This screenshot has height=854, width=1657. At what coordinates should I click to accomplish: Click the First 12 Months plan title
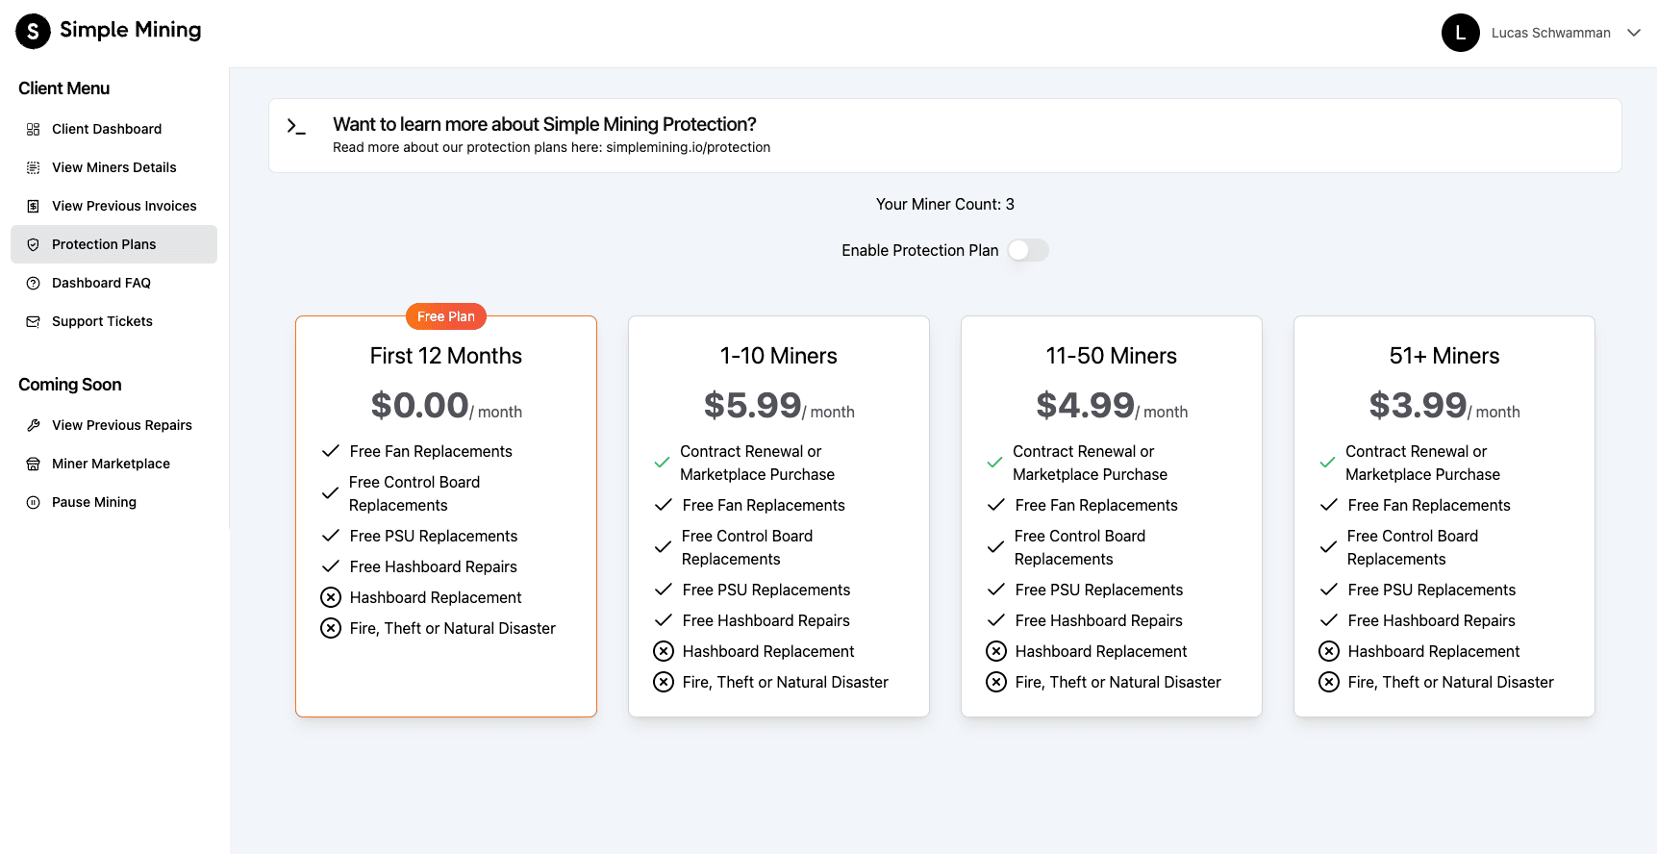(446, 356)
